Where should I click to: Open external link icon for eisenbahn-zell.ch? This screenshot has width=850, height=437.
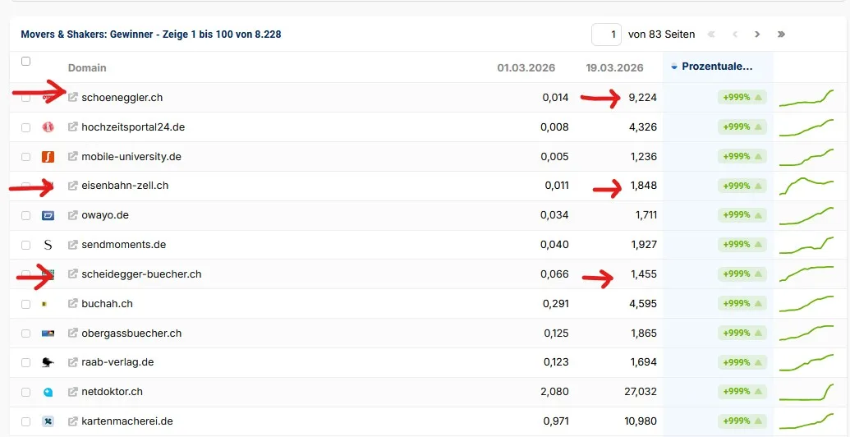click(x=72, y=186)
